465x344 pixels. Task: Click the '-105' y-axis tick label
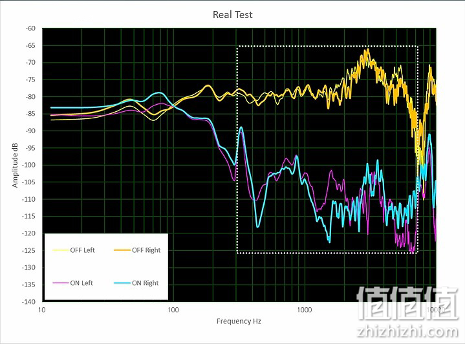(x=29, y=182)
